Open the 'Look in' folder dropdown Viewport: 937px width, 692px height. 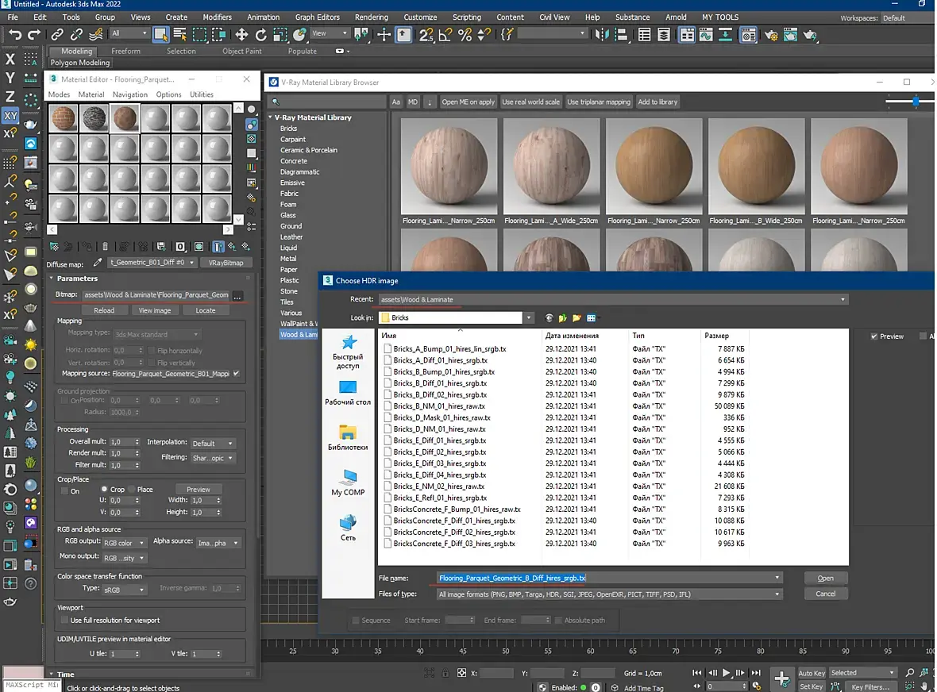528,317
